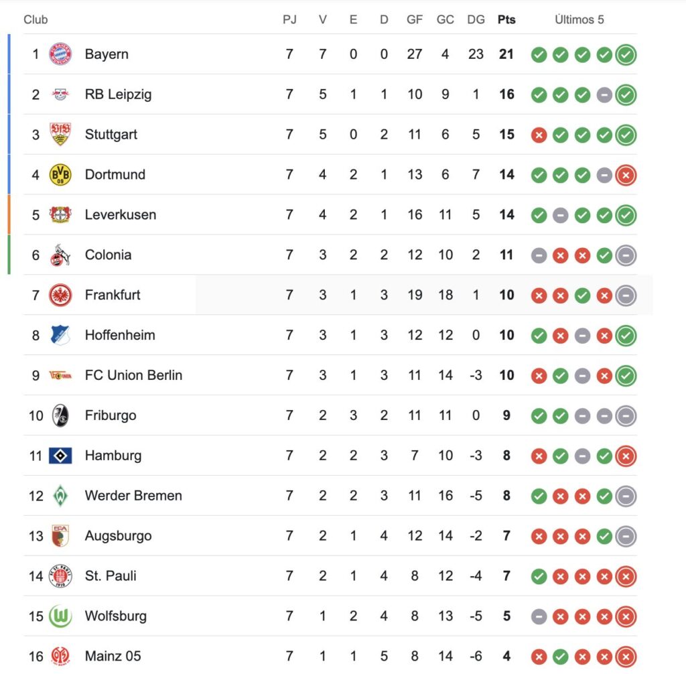686x674 pixels.
Task: Open the St. Pauli team link
Action: pyautogui.click(x=111, y=576)
